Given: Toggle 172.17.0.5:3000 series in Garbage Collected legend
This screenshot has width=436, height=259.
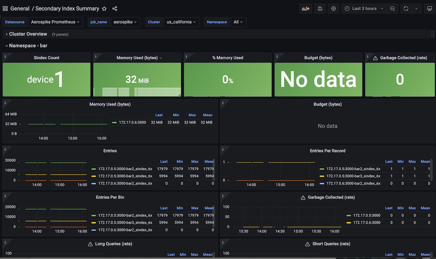Looking at the screenshot, I should tap(367, 215).
